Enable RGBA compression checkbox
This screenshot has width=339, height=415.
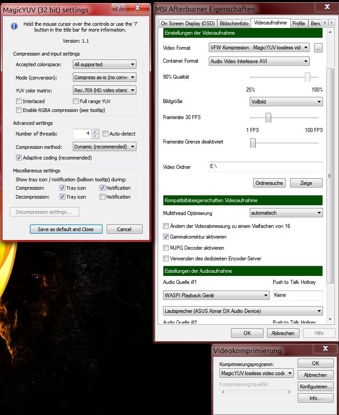click(19, 110)
